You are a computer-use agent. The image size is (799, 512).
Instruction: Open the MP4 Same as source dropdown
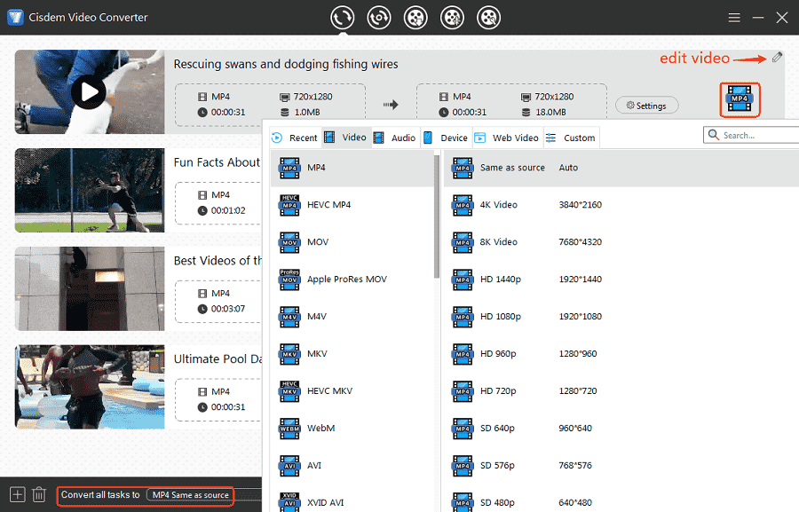pos(191,494)
